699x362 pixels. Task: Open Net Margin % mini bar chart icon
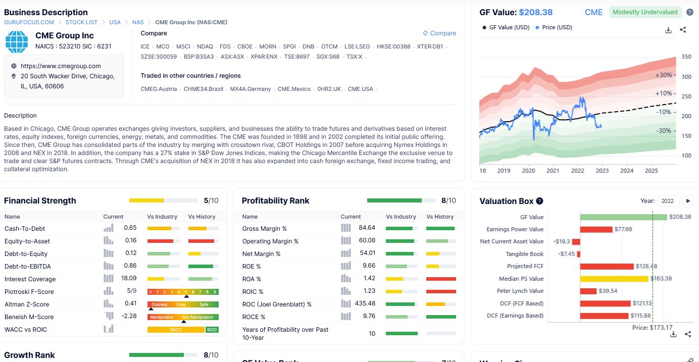coord(346,253)
